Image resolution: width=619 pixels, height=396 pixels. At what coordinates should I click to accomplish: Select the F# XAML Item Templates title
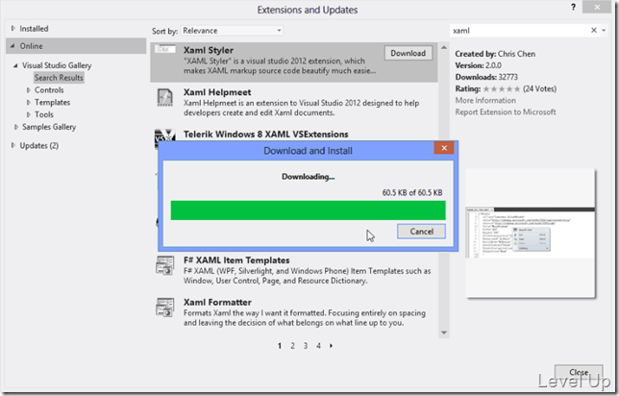[236, 260]
